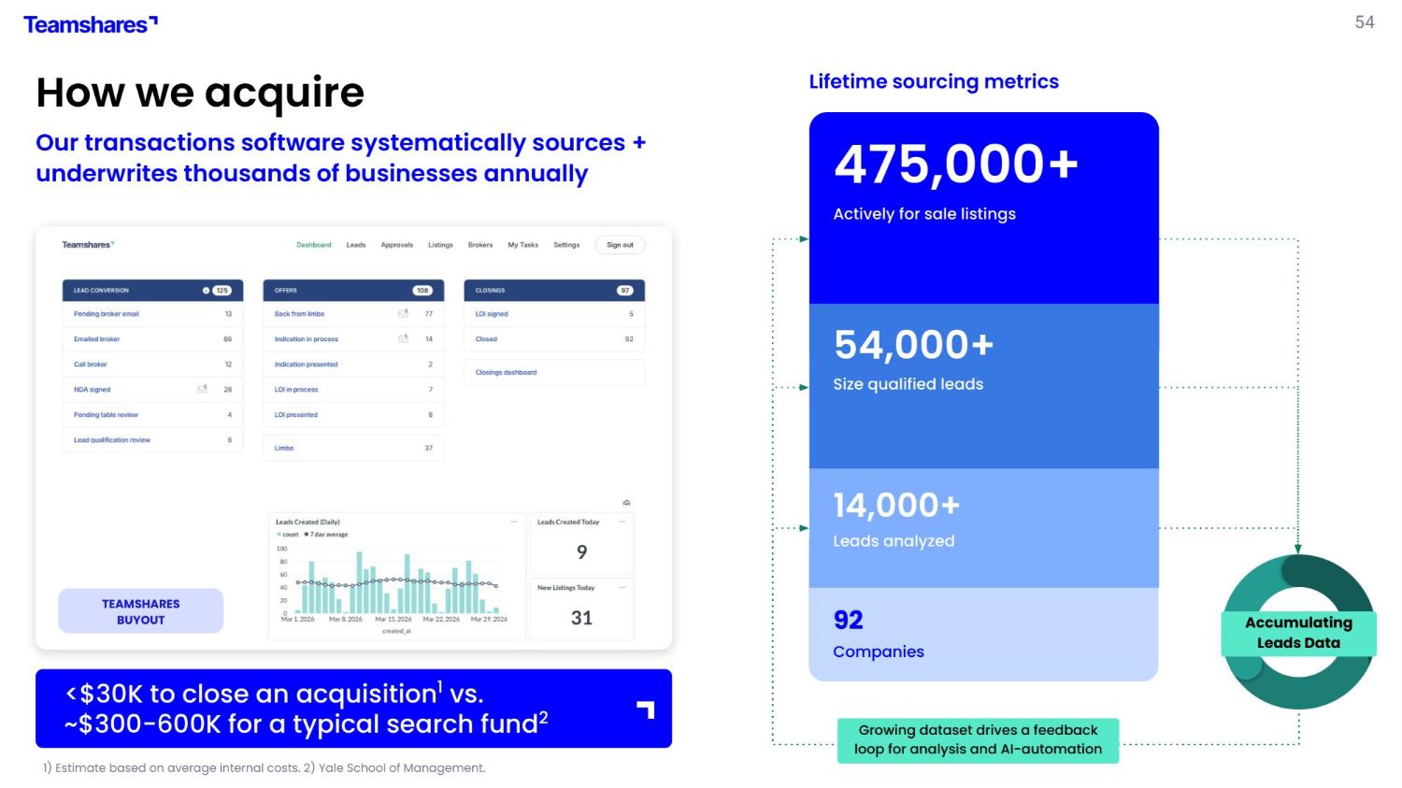The width and height of the screenshot is (1402, 788).
Task: Click the TEAMSHARES BUYOUT label box
Action: coord(141,611)
